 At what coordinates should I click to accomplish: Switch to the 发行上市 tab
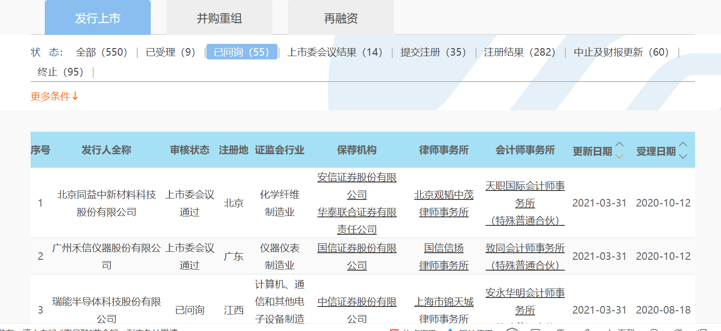(x=98, y=18)
